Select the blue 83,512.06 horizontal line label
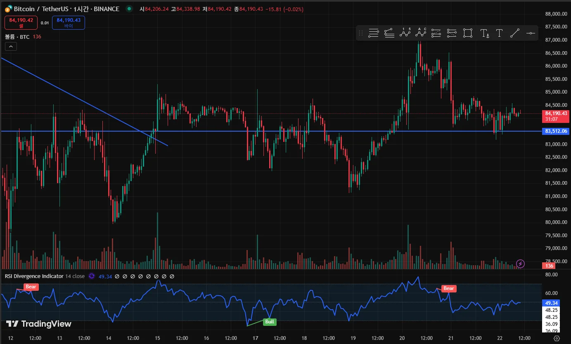Viewport: 571px width, 344px height. [557, 131]
